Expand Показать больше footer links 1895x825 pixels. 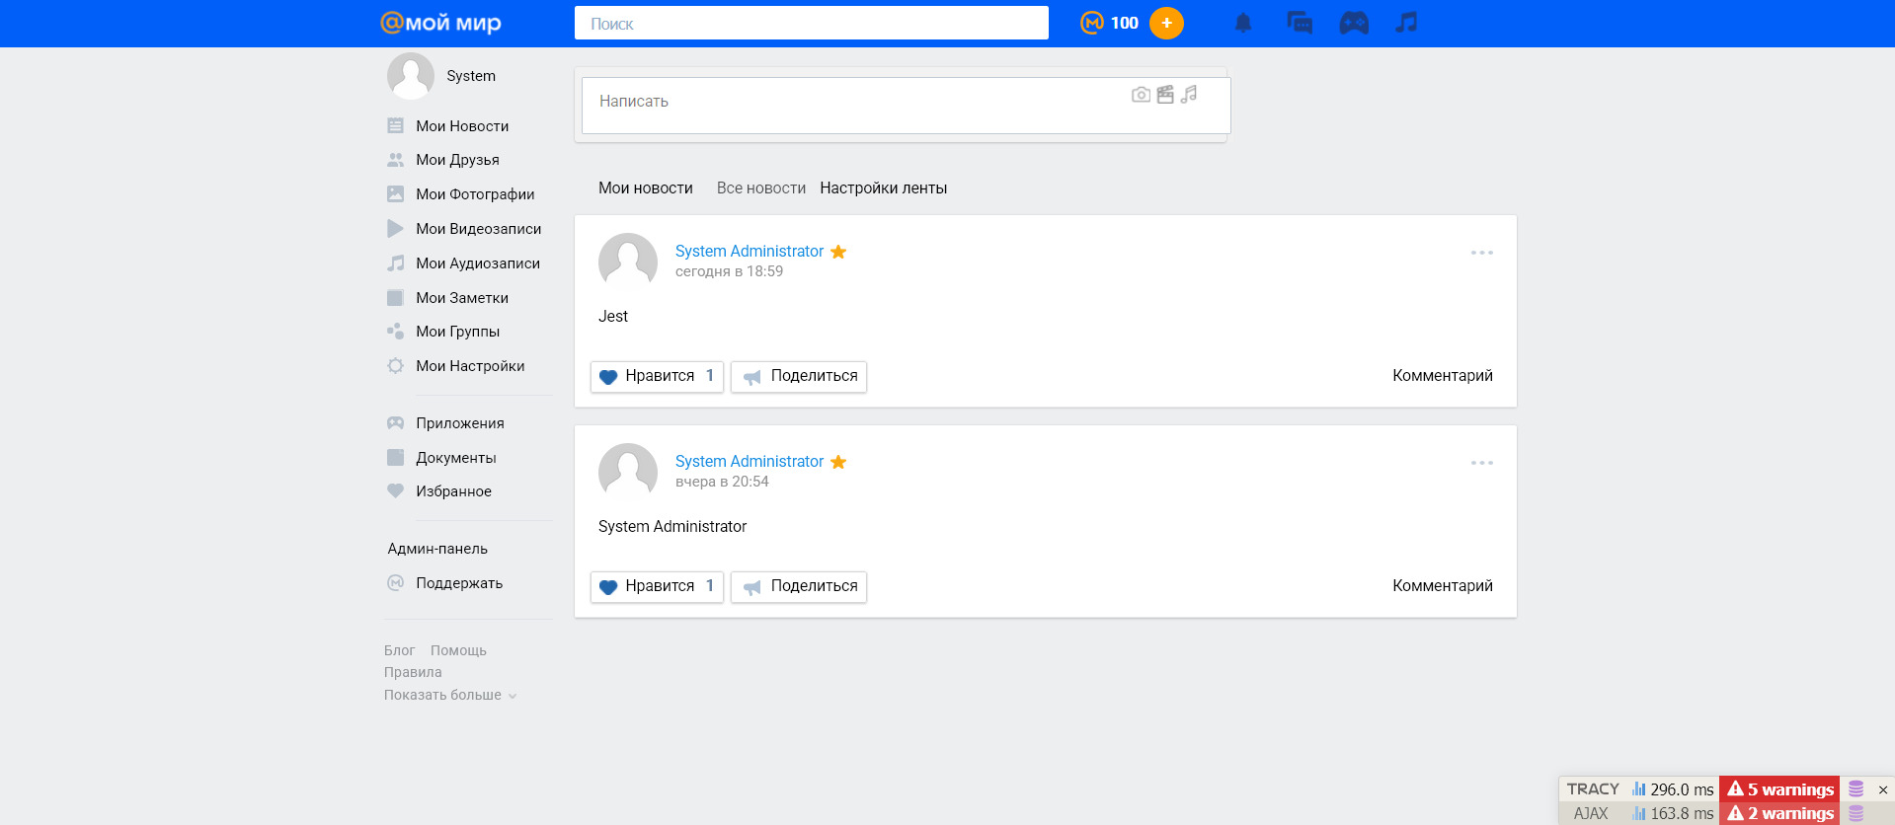450,695
